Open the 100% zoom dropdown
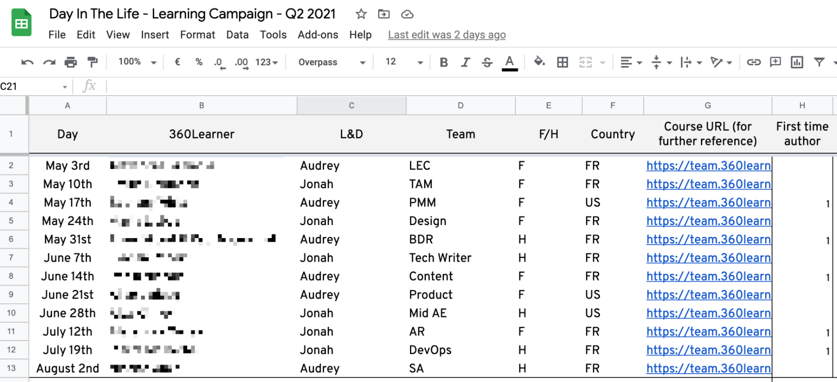This screenshot has height=382, width=837. click(x=137, y=62)
